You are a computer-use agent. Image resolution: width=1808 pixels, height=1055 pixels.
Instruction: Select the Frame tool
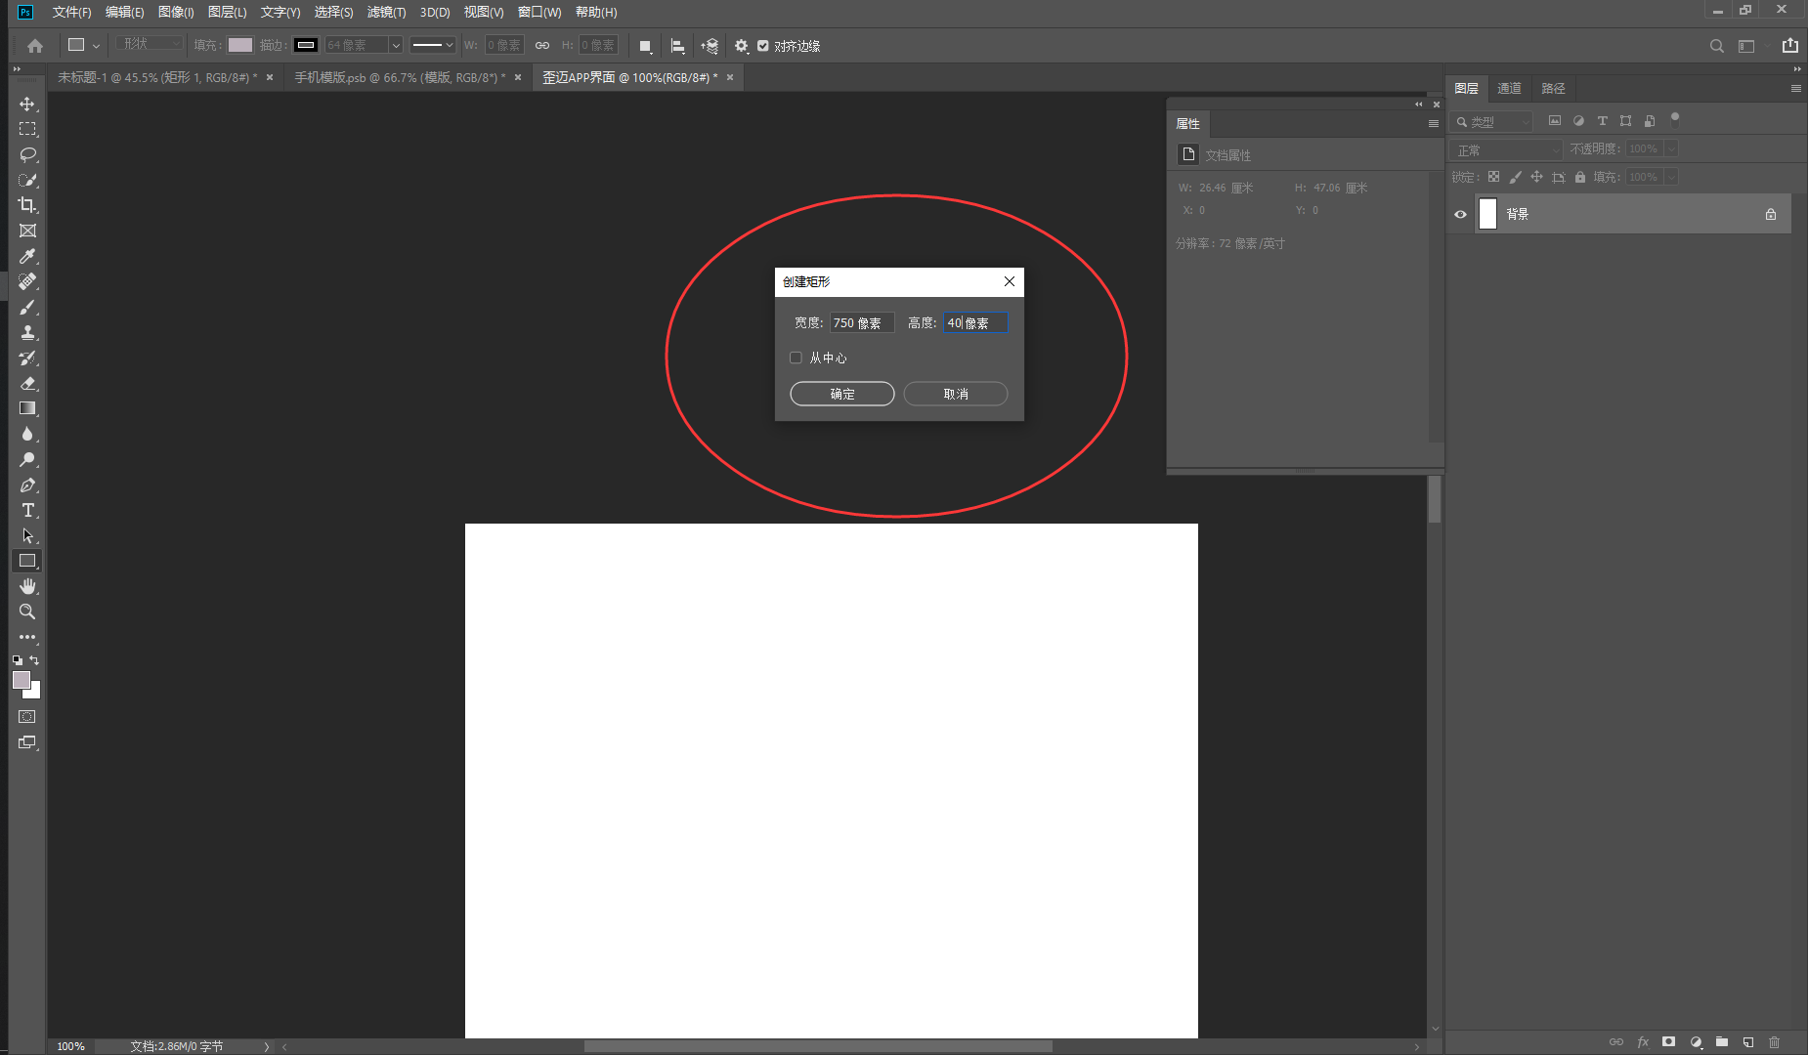27,231
